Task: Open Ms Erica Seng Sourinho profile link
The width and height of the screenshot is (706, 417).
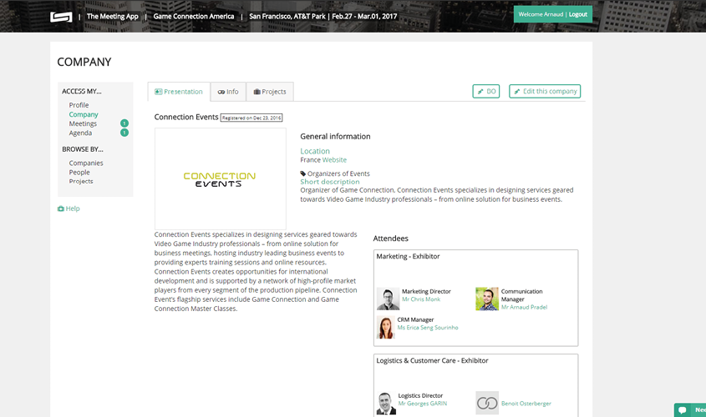Action: [x=427, y=328]
